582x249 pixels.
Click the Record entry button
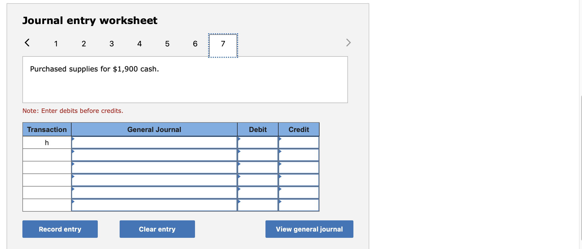pyautogui.click(x=60, y=229)
